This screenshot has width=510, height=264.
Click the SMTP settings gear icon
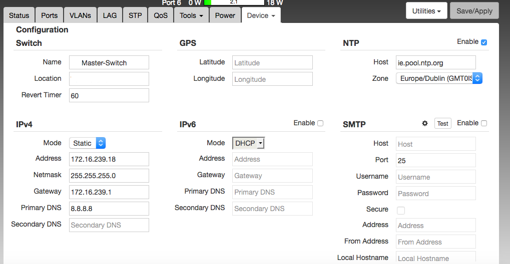(425, 123)
